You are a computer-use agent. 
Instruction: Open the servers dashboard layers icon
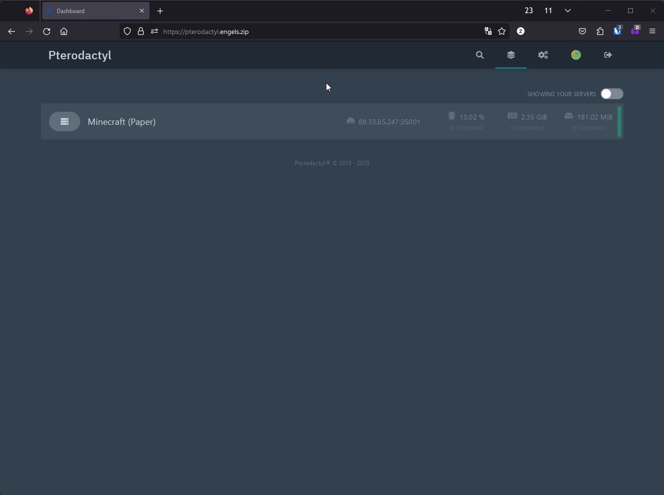[x=511, y=55]
